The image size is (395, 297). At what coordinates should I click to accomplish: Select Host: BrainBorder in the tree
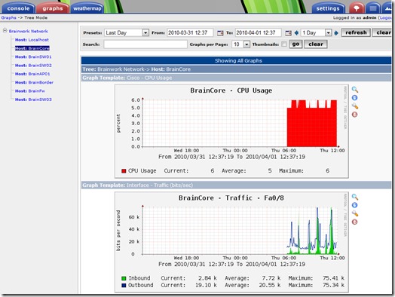pos(34,83)
